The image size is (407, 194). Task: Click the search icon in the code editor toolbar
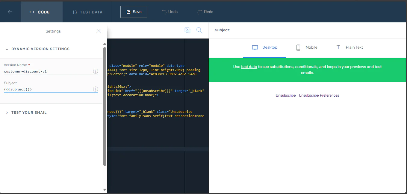[199, 30]
